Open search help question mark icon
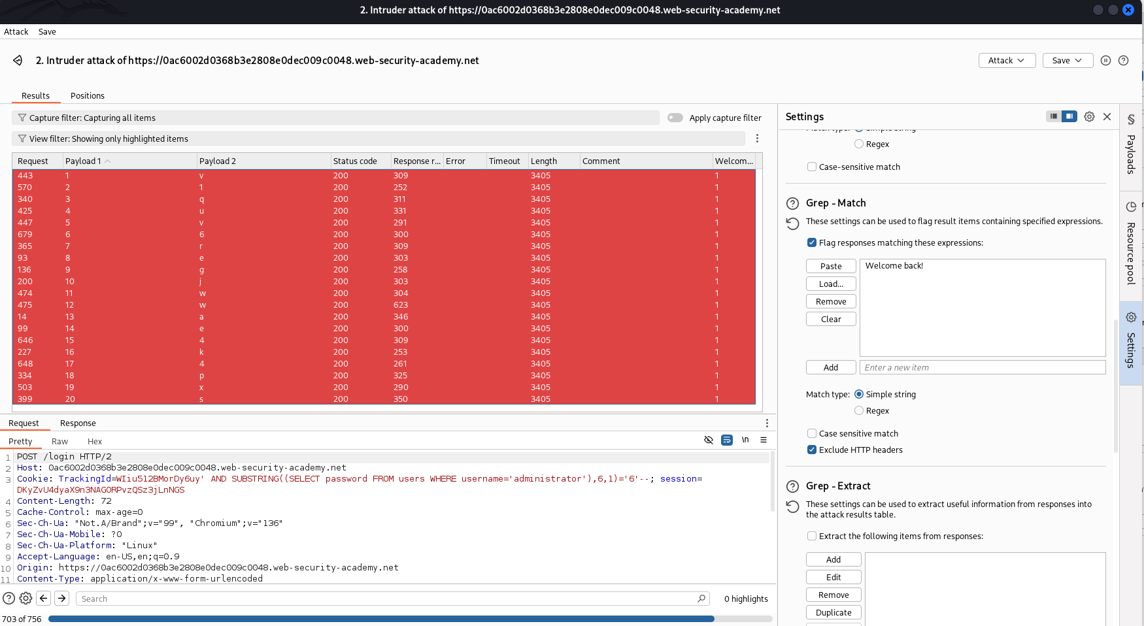The width and height of the screenshot is (1144, 626). pos(8,598)
